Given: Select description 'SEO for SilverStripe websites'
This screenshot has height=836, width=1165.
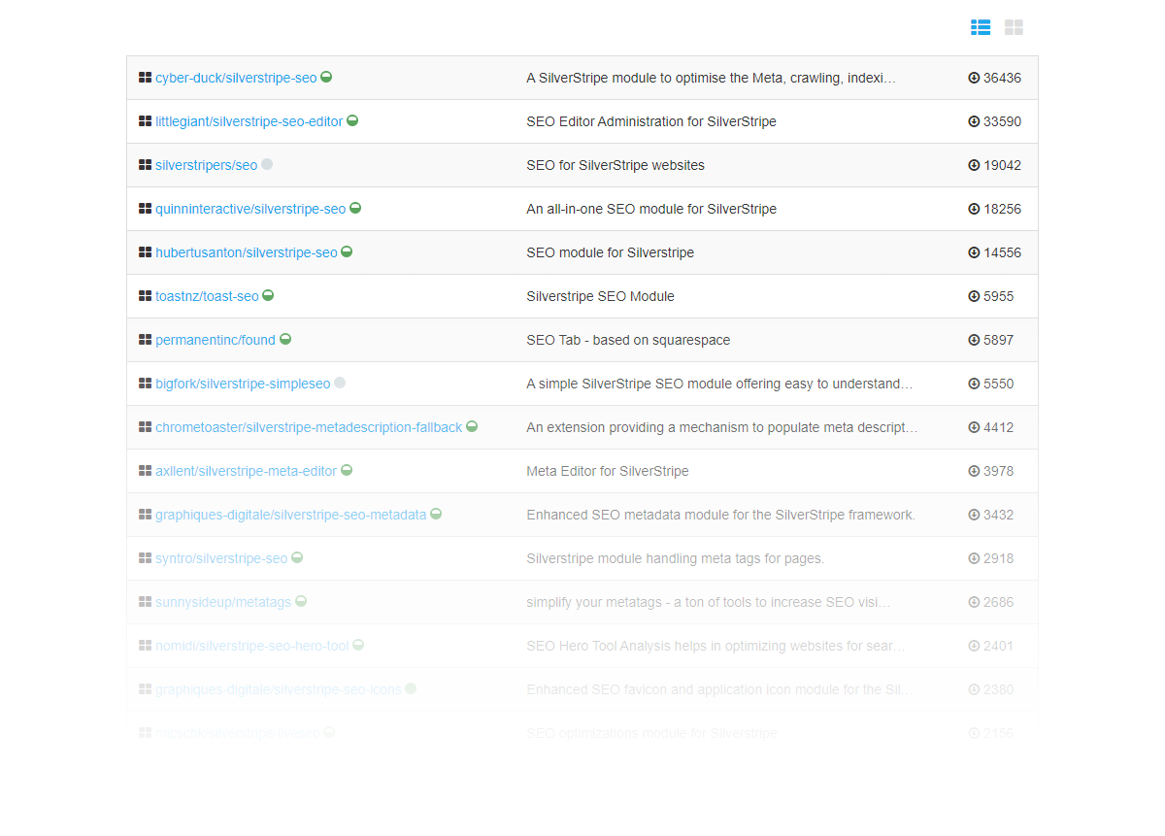Looking at the screenshot, I should pyautogui.click(x=616, y=165).
